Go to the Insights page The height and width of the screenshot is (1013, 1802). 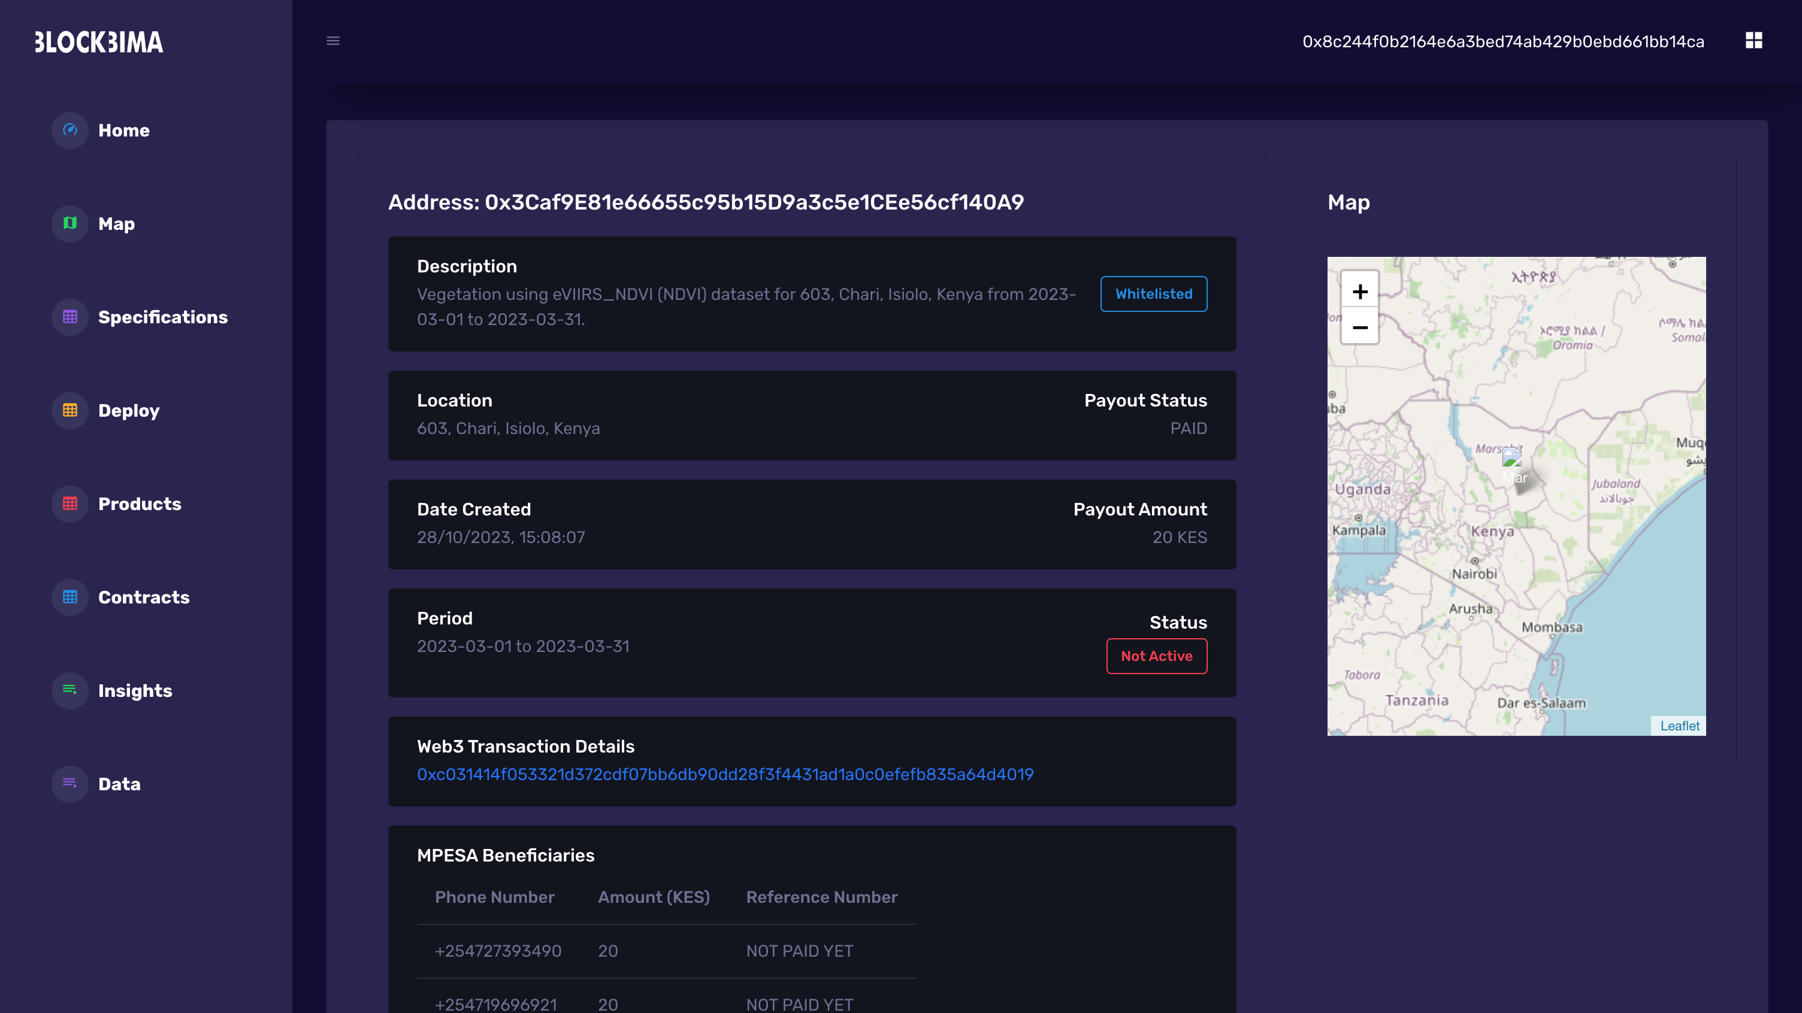[135, 691]
